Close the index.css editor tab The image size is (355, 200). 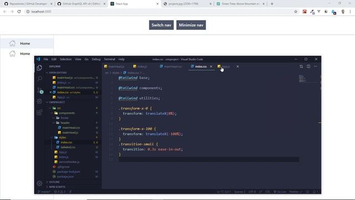[211, 67]
